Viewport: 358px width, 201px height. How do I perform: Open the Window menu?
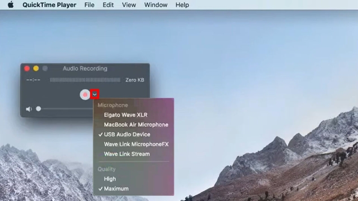pyautogui.click(x=156, y=5)
